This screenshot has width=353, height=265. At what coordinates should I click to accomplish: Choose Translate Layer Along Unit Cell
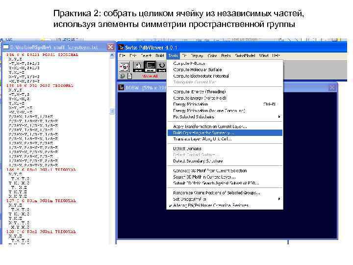pyautogui.click(x=225, y=139)
